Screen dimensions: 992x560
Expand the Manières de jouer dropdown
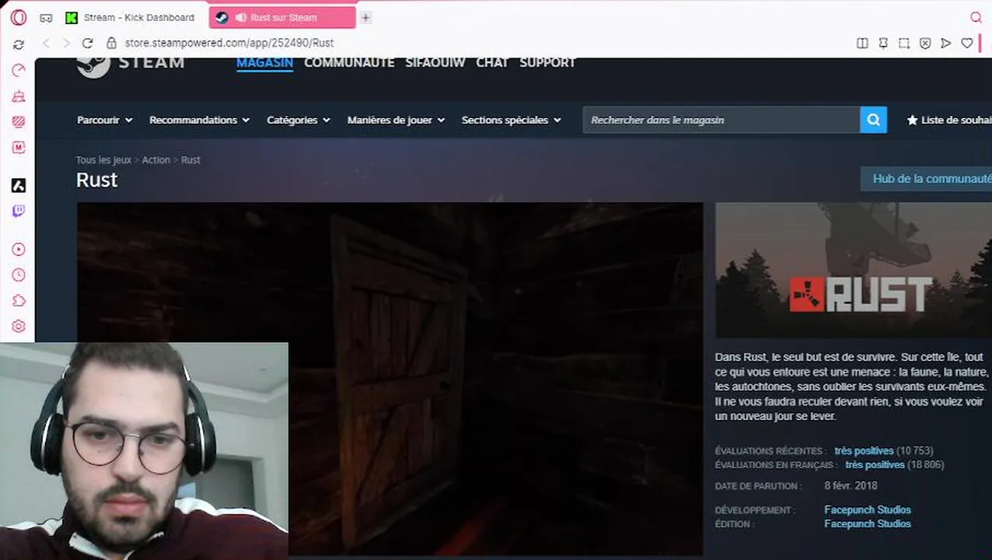pyautogui.click(x=396, y=120)
